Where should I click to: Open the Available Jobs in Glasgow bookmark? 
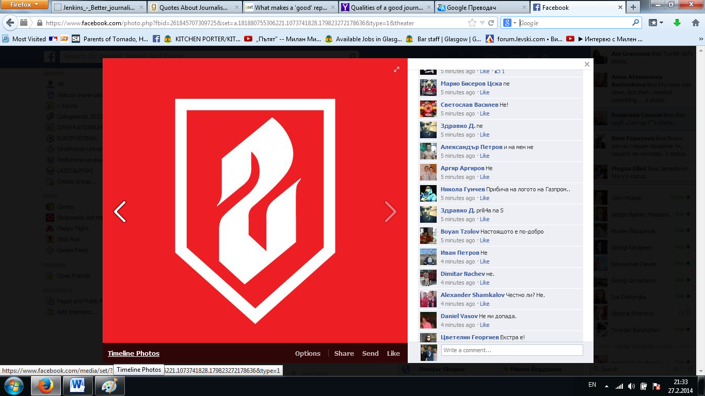363,39
